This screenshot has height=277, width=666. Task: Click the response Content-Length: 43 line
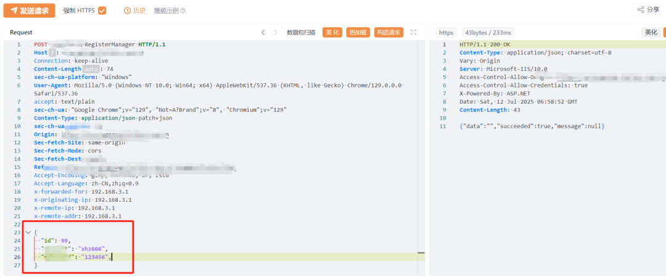(x=490, y=110)
